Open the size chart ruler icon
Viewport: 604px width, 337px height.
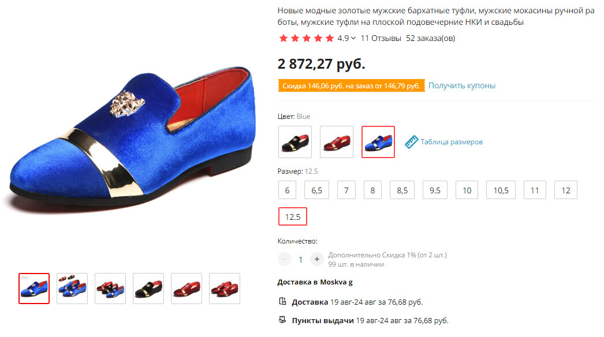(411, 142)
